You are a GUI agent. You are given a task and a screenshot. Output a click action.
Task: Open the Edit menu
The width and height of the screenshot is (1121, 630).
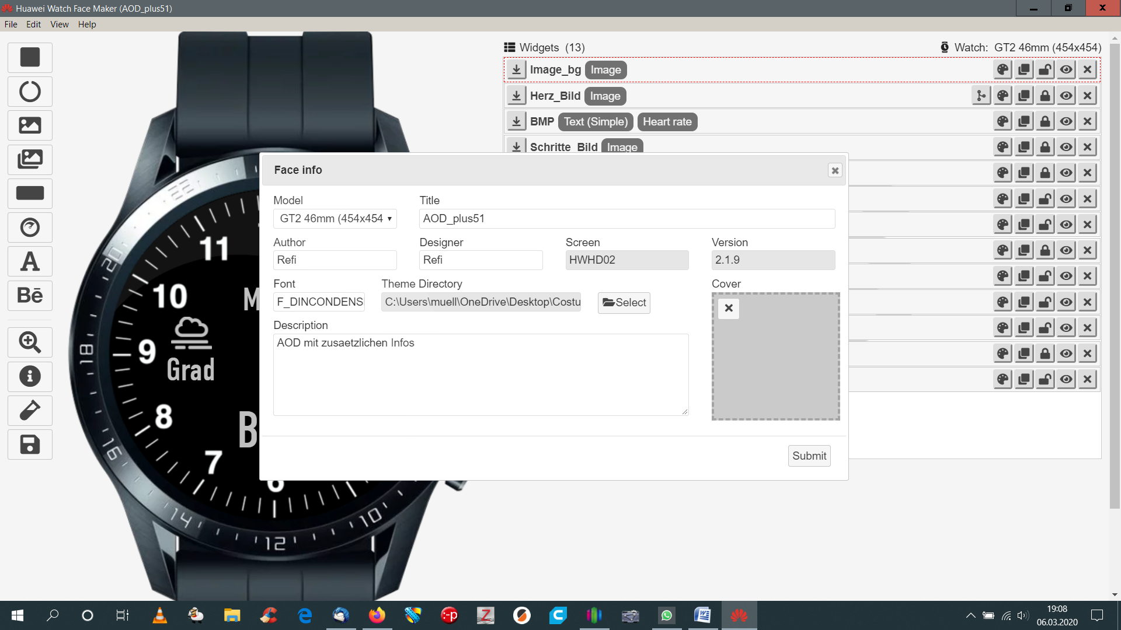33,24
